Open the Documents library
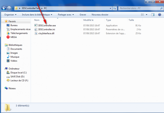Viewport: 164px width, 113px height. coord(16,49)
